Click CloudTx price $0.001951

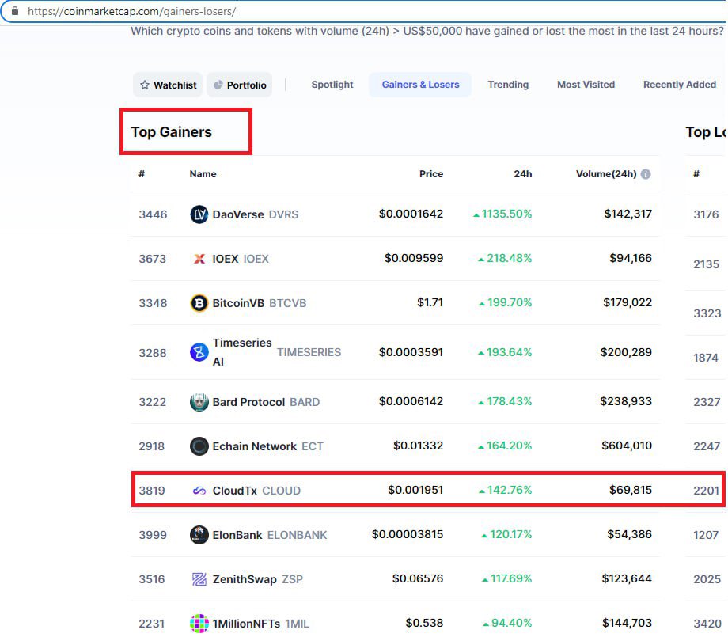[415, 490]
